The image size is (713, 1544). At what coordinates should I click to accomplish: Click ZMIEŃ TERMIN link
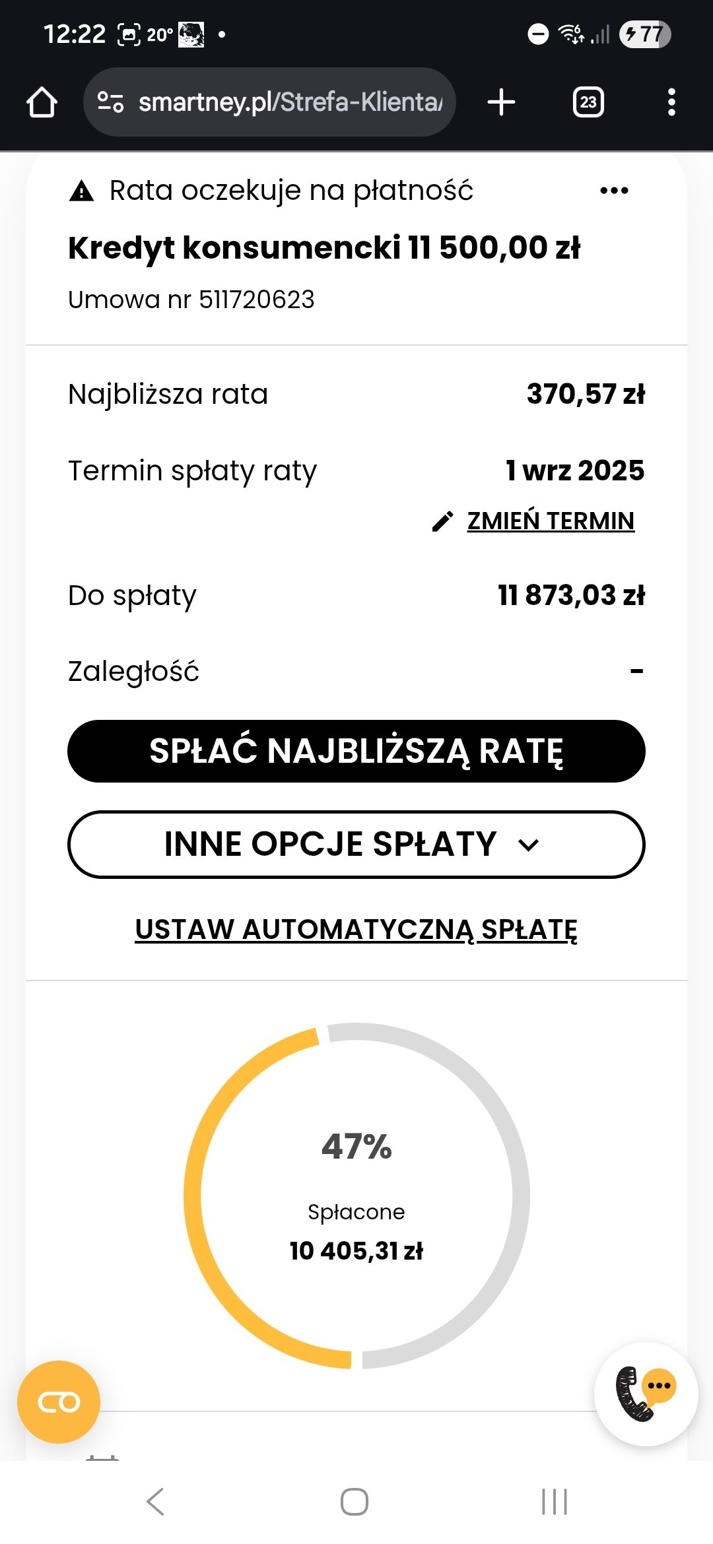pyautogui.click(x=551, y=521)
